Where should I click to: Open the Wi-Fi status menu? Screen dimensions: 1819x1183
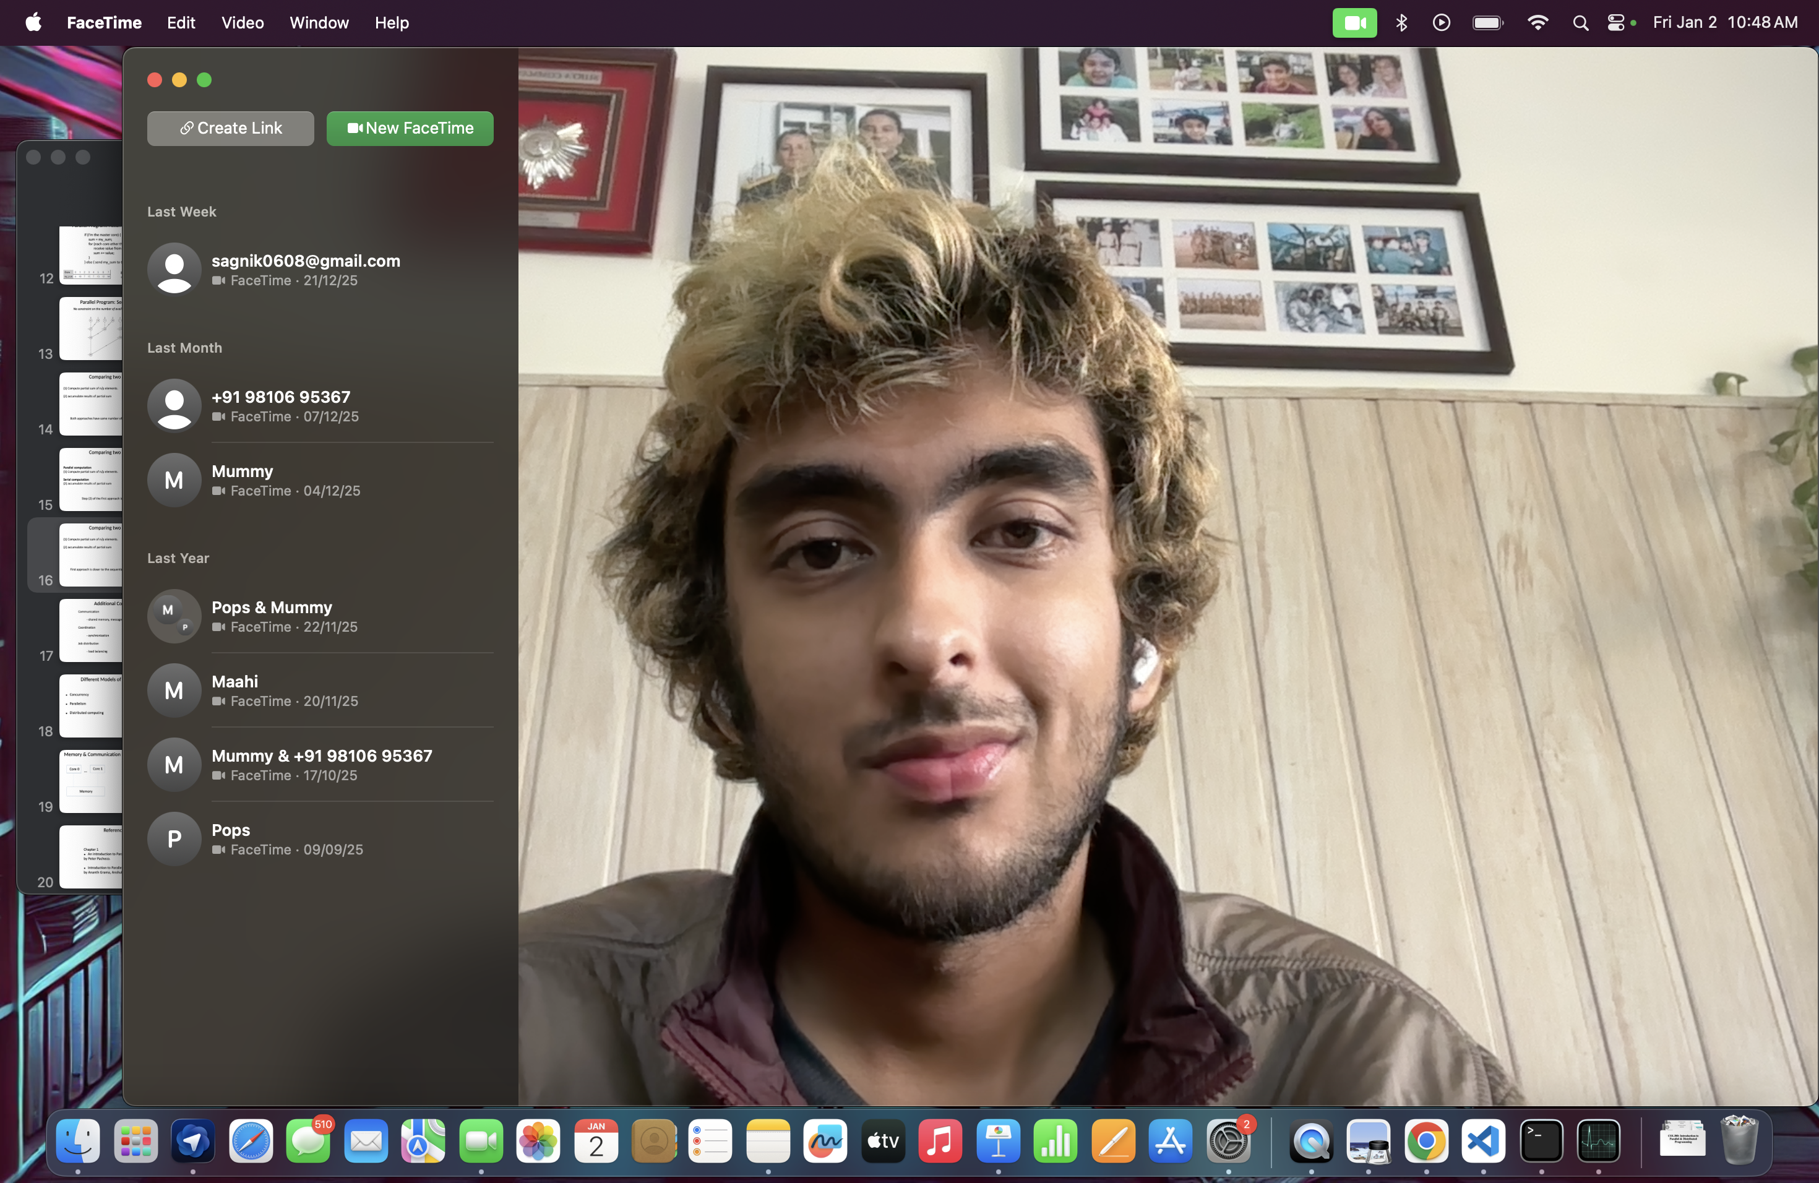coord(1537,23)
